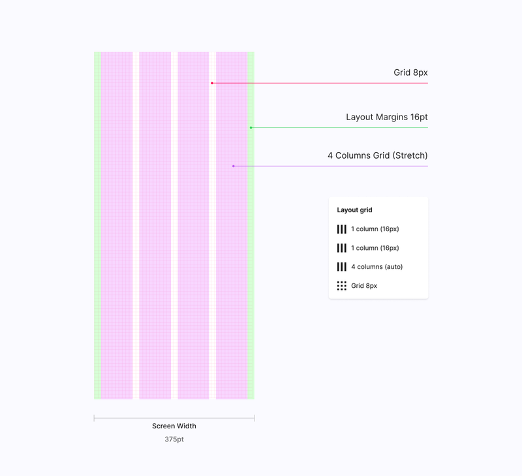Click the "4 Columns Grid (Stretch)" annotation label

point(378,155)
